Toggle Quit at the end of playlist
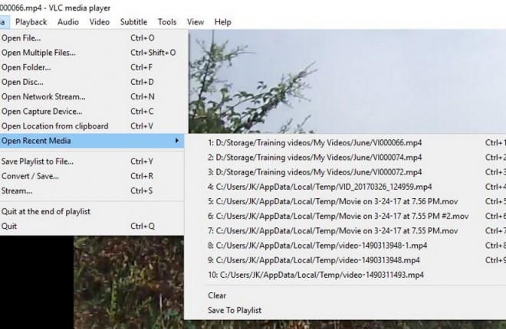The height and width of the screenshot is (329, 506). click(x=92, y=211)
